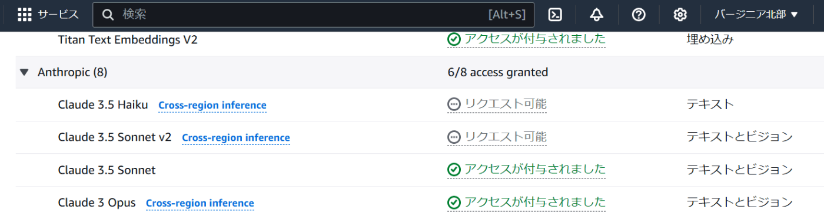Viewport: 824px width, 216px height.
Task: Select the Claude 3.5 Sonnet v2 model name
Action: tap(115, 137)
